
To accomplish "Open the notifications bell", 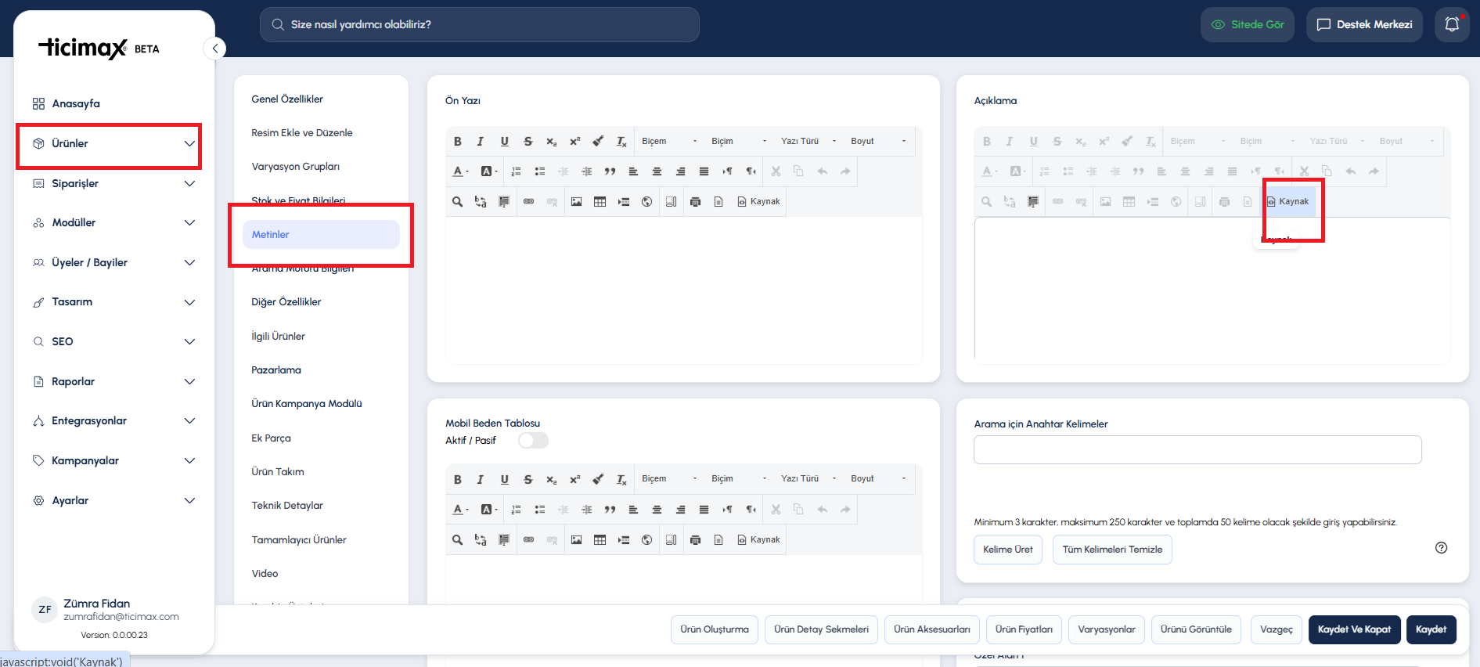I will click(1452, 24).
